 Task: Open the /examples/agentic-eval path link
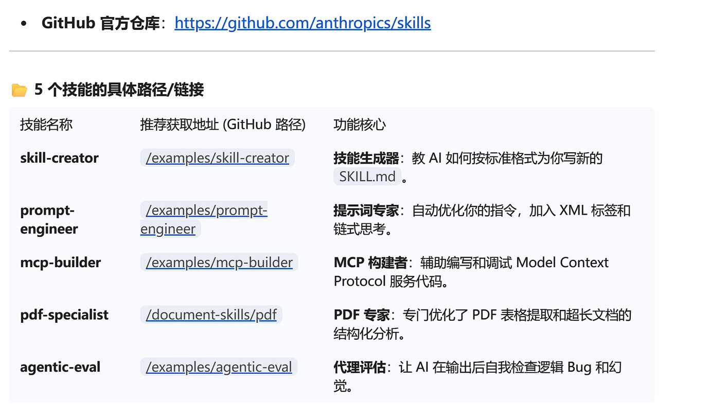pyautogui.click(x=219, y=367)
